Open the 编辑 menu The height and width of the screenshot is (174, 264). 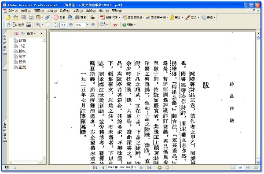(x=26, y=11)
